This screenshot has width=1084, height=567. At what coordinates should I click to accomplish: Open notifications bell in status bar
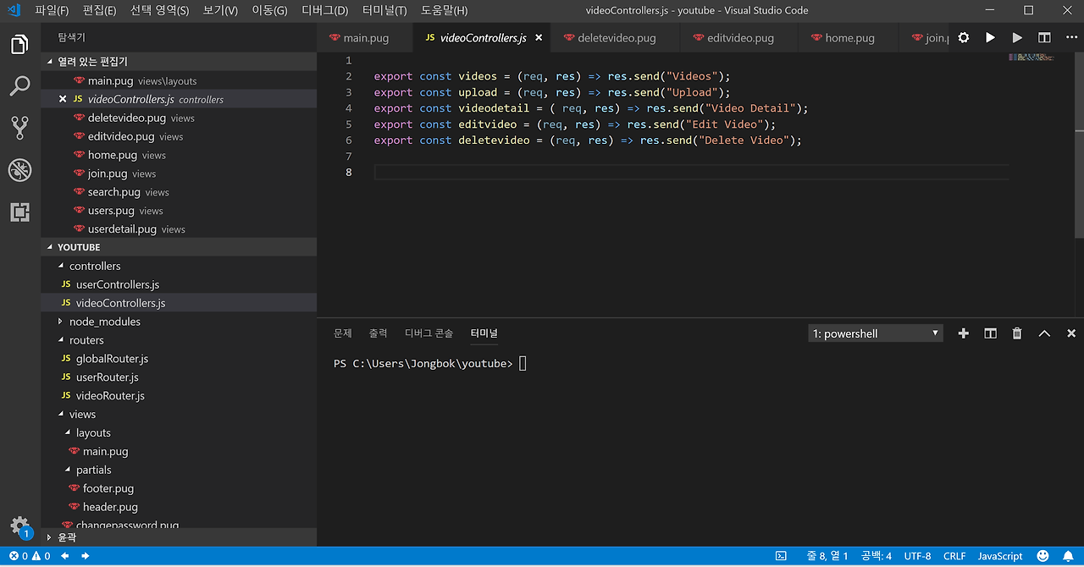pos(1068,556)
